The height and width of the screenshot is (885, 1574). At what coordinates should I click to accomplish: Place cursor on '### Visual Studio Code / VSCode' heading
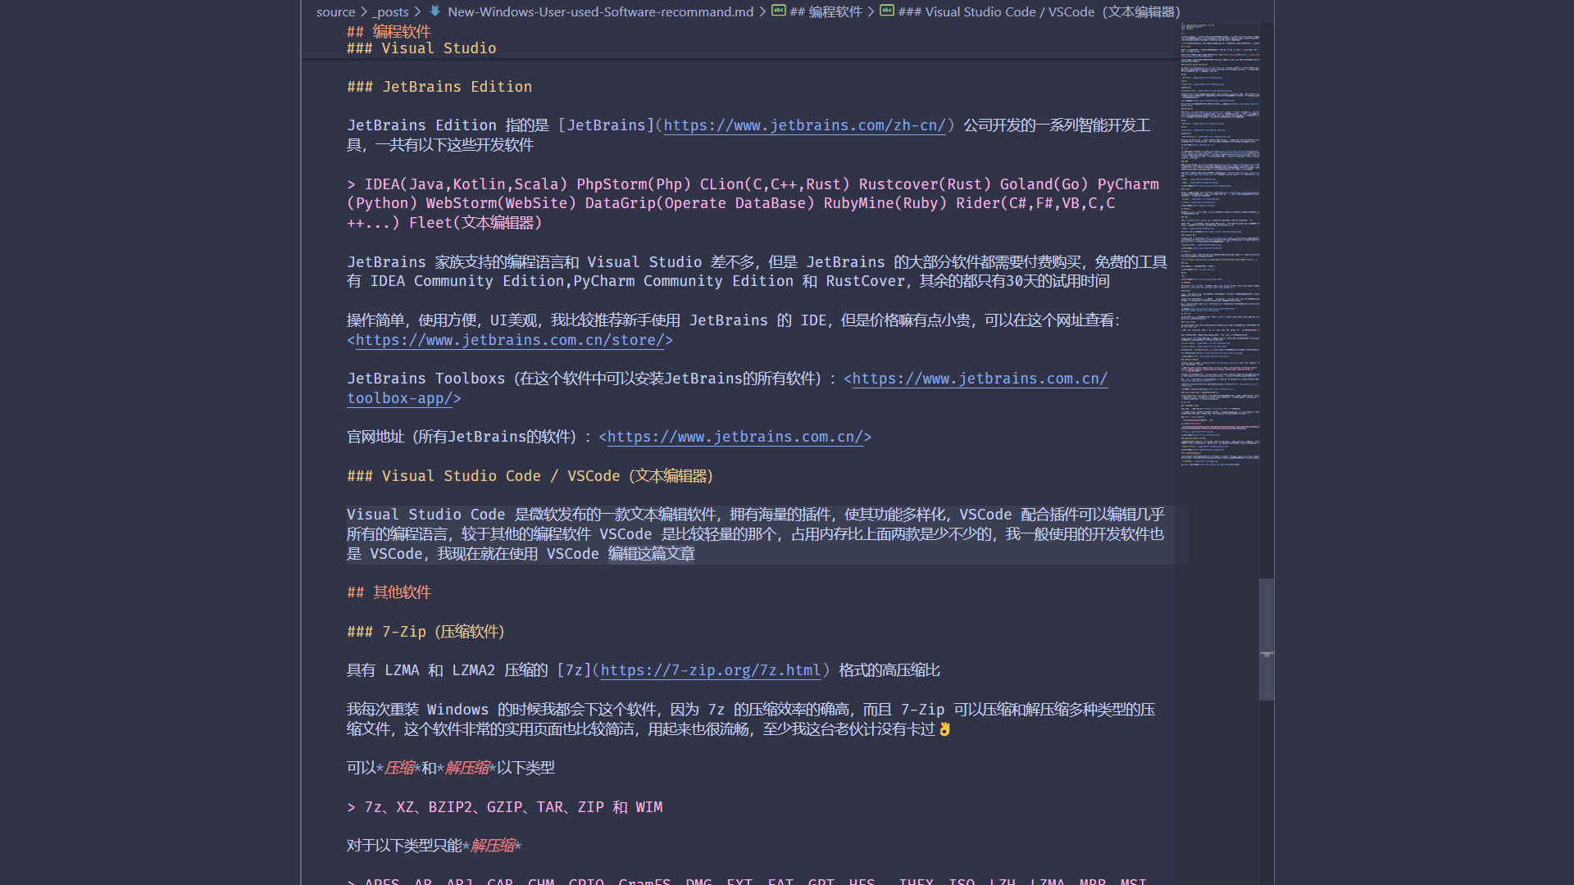pyautogui.click(x=530, y=476)
